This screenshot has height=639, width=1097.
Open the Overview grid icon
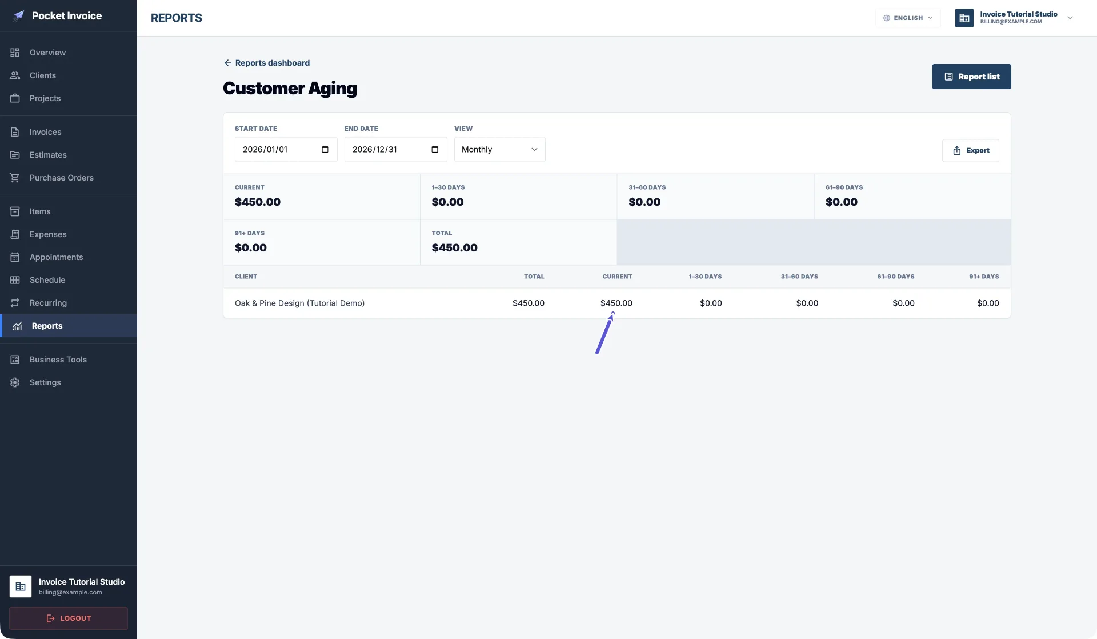pyautogui.click(x=15, y=53)
